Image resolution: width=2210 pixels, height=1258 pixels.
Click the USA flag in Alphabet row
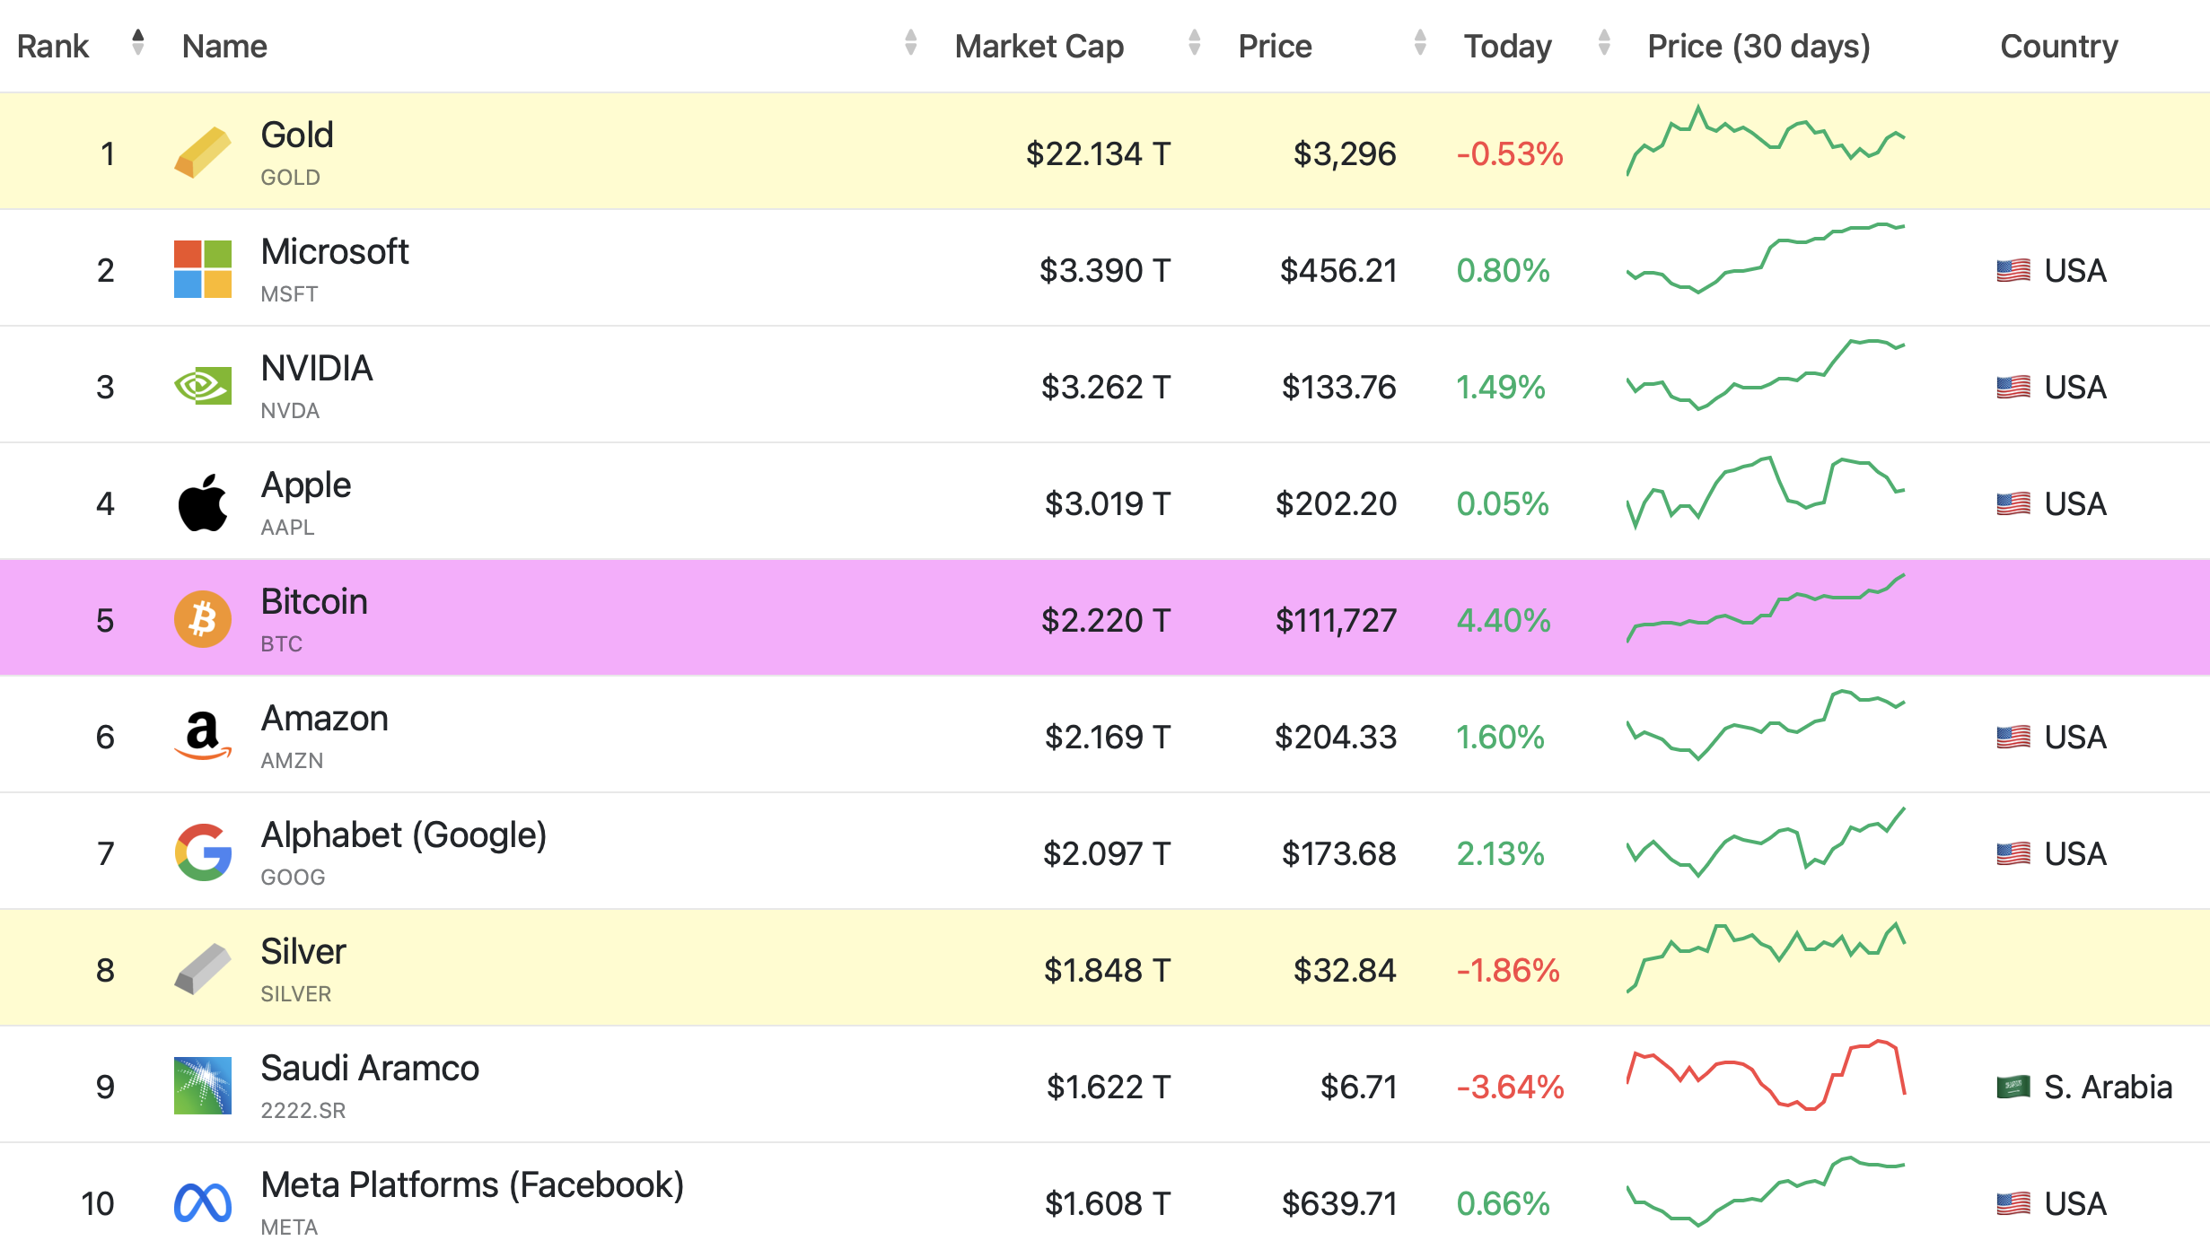2013,853
